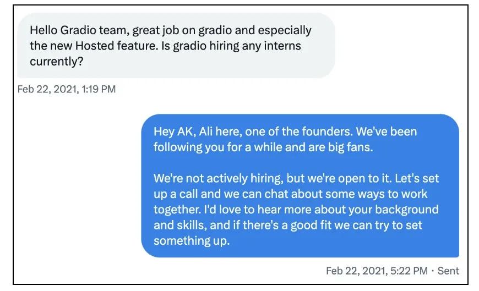Click the phrase 'Let's set' in reply
This screenshot has width=479, height=291.
(417, 178)
